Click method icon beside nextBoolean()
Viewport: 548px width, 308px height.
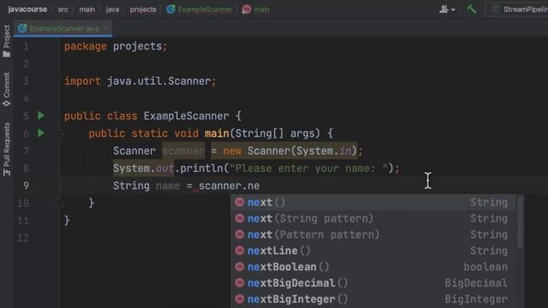pos(240,267)
